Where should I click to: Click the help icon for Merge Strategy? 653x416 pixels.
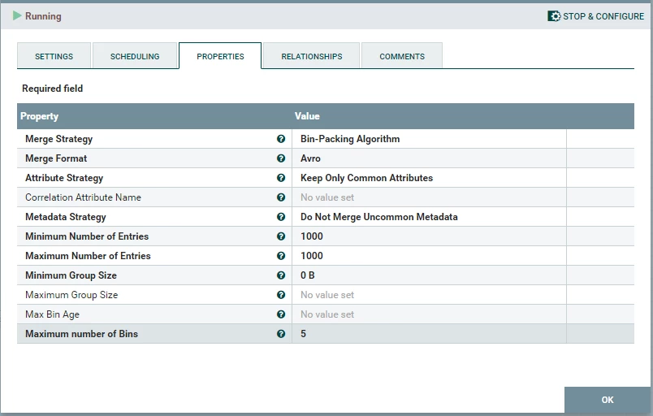[x=281, y=139]
